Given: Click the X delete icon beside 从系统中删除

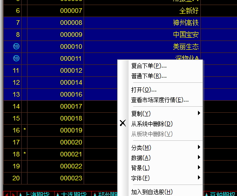Looking at the screenshot, I should [x=123, y=123].
